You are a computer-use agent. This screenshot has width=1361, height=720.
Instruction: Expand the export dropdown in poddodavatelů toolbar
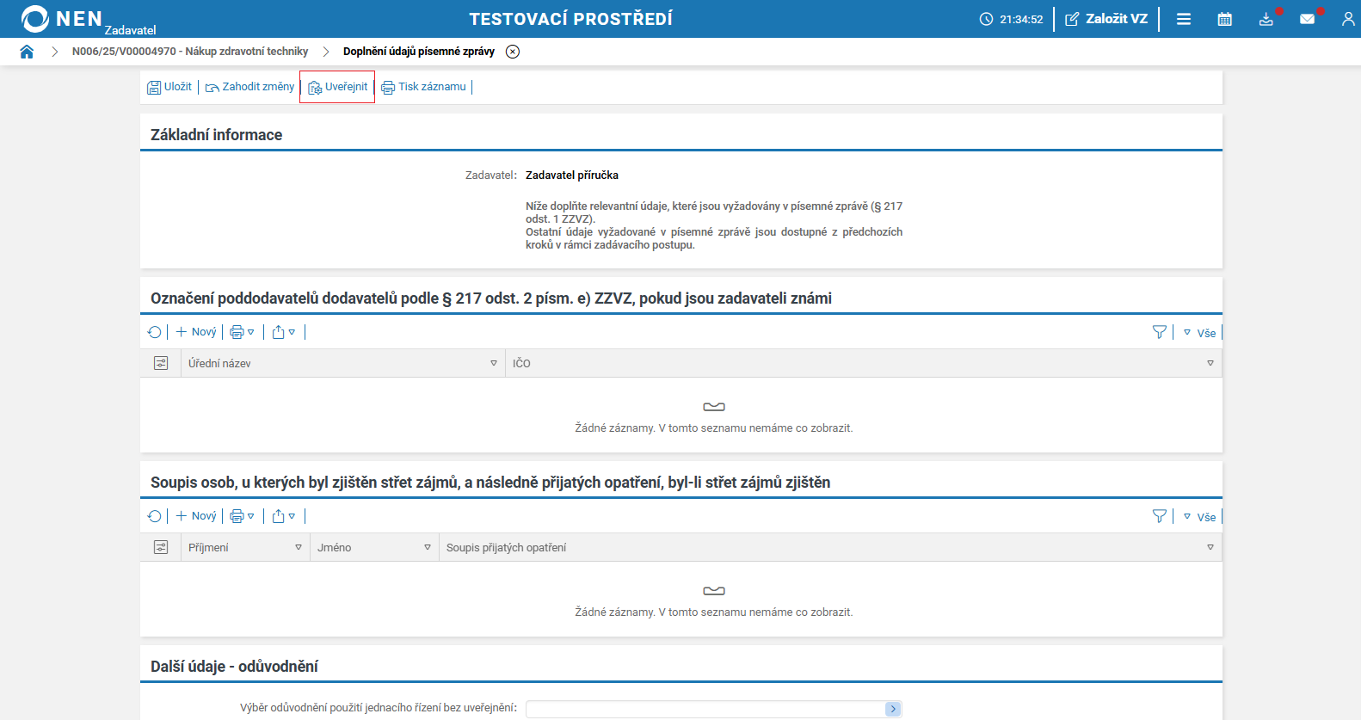pos(284,332)
